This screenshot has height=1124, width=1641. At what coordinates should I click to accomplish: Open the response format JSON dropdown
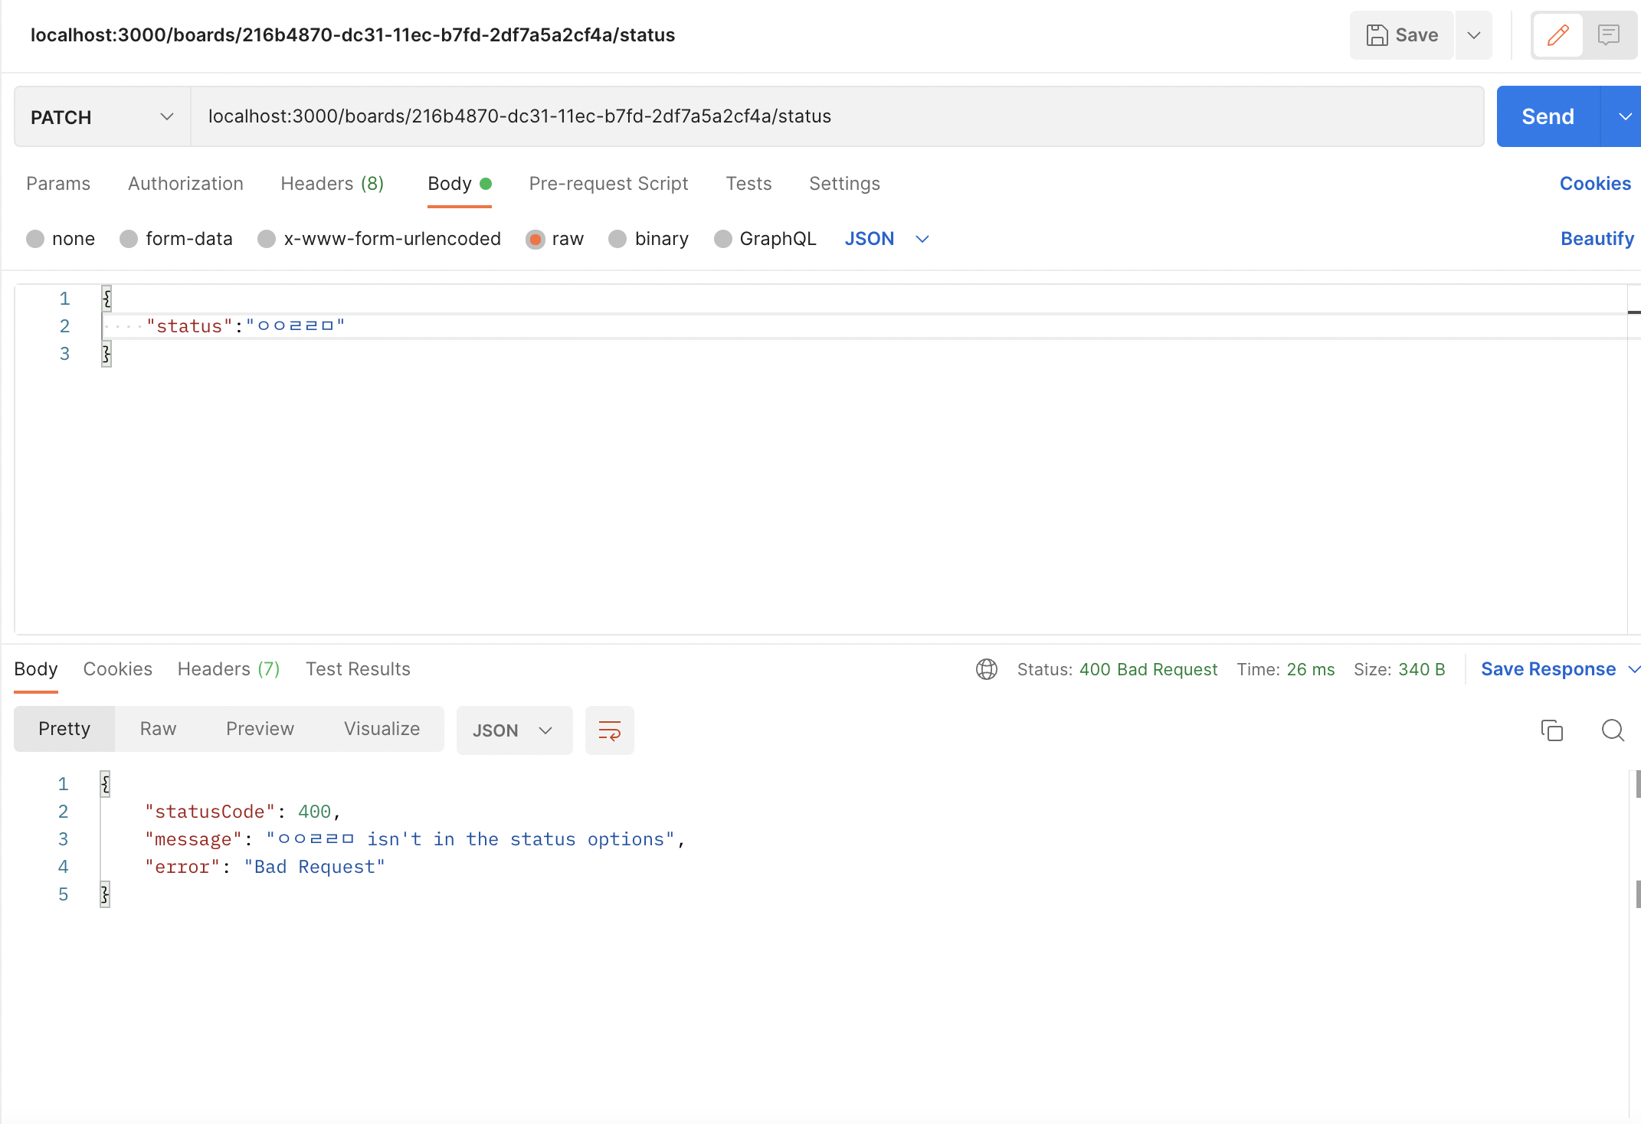click(x=513, y=730)
